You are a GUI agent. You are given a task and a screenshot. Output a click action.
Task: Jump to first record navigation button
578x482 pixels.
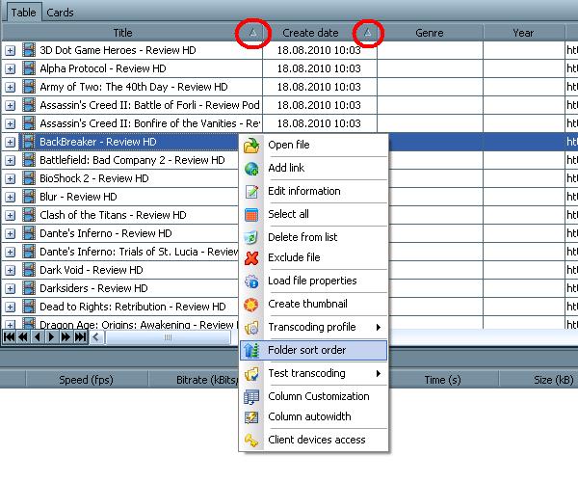coord(10,337)
